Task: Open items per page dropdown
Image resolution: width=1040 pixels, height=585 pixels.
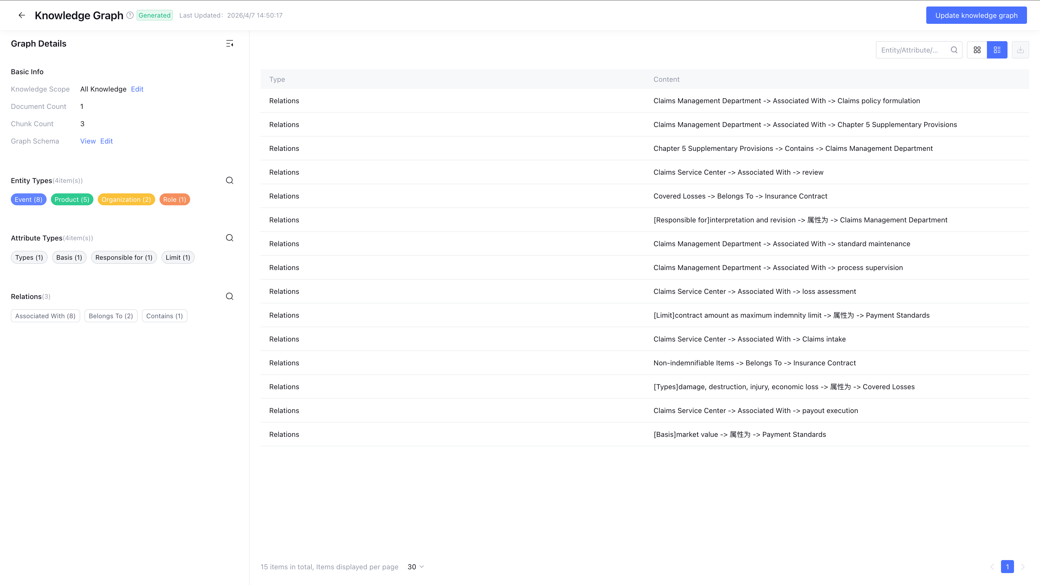Action: [x=416, y=567]
